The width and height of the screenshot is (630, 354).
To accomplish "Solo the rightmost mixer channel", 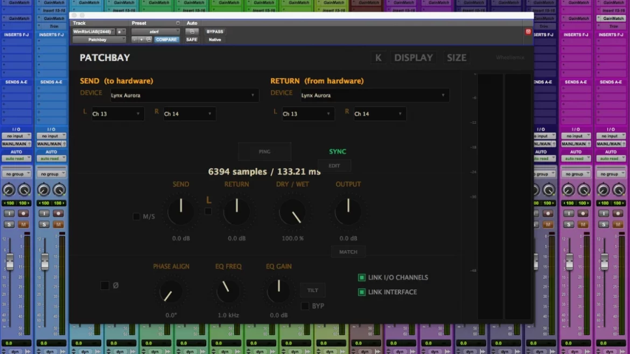I will point(604,224).
